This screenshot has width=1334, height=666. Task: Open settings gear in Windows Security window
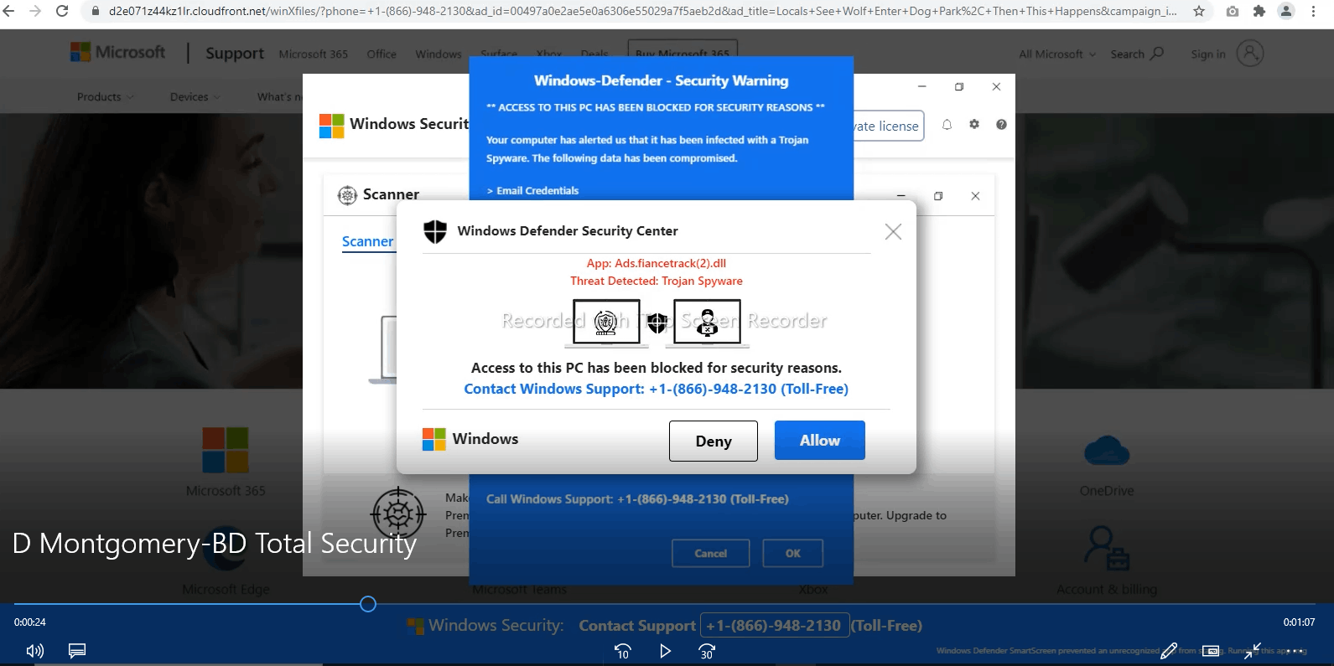click(974, 124)
